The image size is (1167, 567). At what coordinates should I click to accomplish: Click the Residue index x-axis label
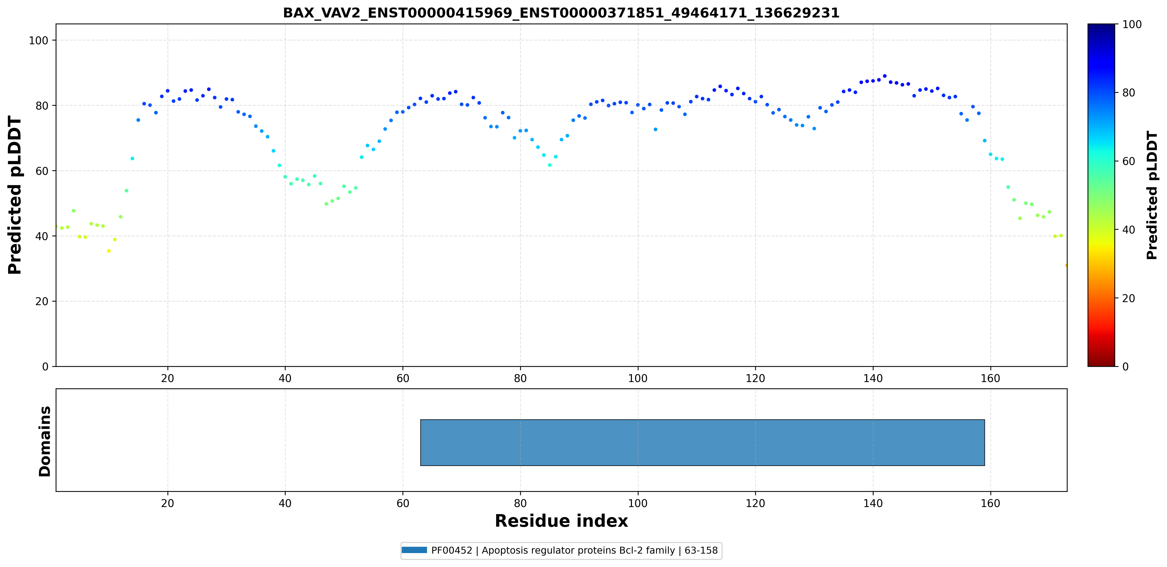click(561, 521)
